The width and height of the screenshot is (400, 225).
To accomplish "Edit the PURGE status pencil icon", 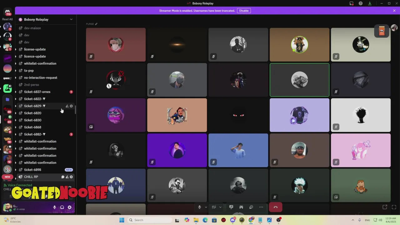I will pos(96,24).
